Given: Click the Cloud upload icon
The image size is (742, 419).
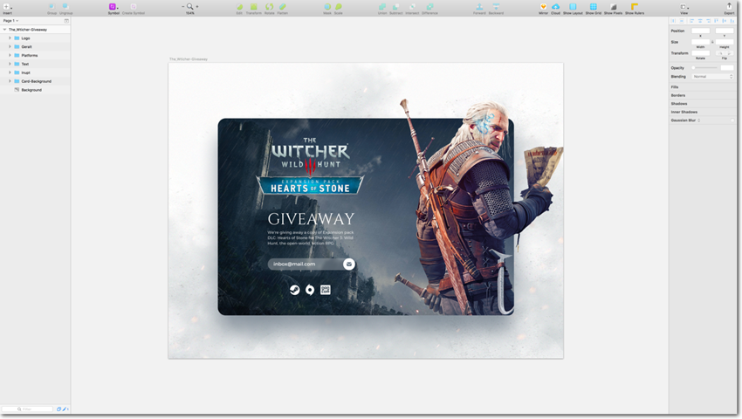Looking at the screenshot, I should pyautogui.click(x=556, y=7).
